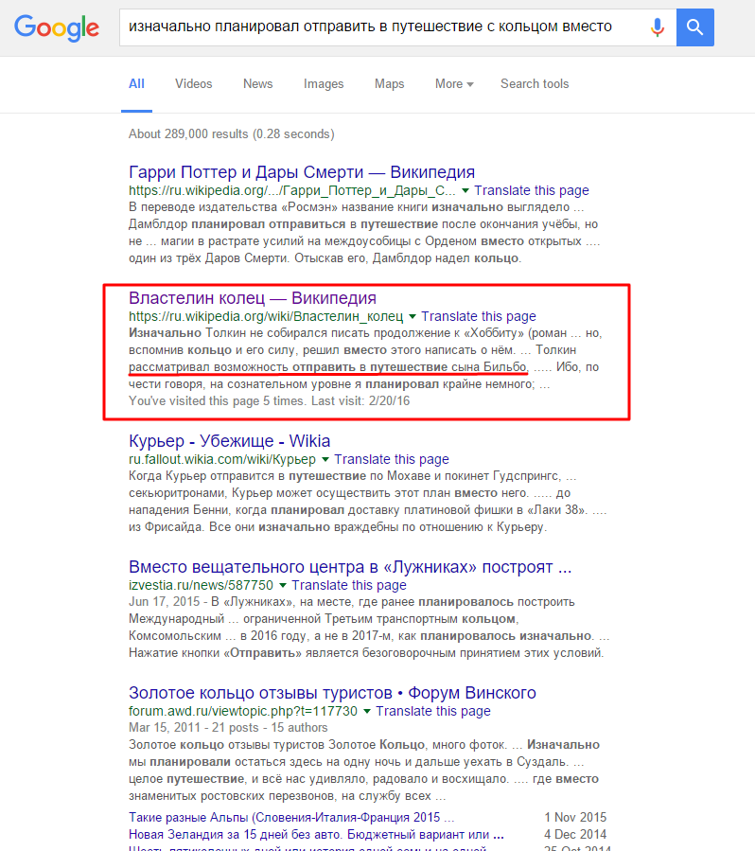This screenshot has width=755, height=851.
Task: Open Такие разные Альпы forum topic
Action: click(291, 817)
